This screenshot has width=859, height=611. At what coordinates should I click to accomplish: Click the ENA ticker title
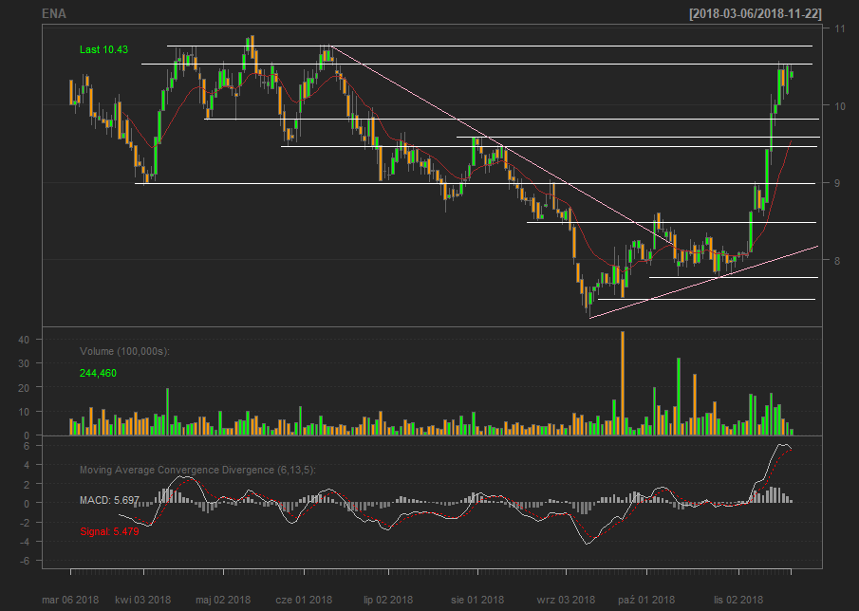point(54,13)
